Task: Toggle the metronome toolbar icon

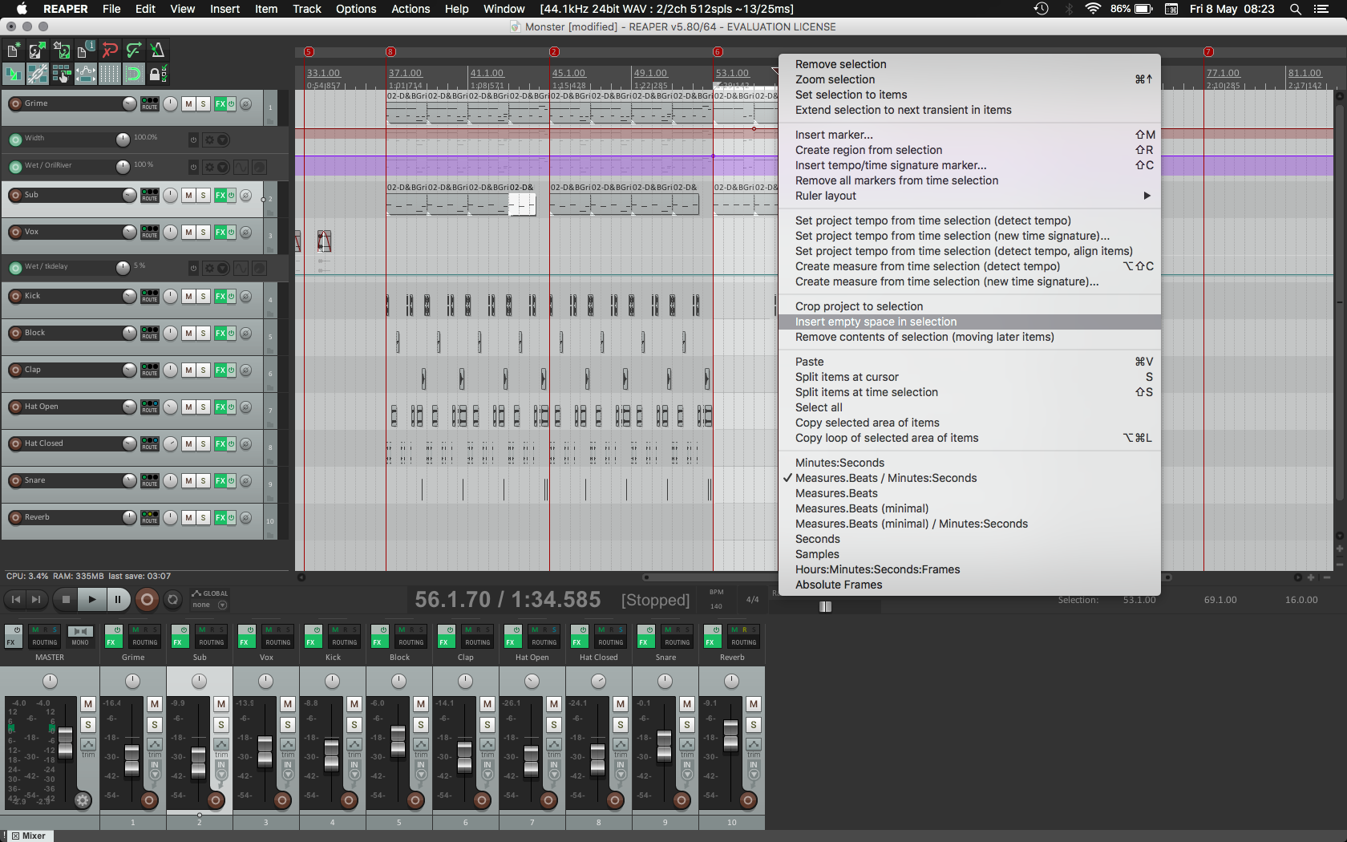Action: click(x=157, y=51)
